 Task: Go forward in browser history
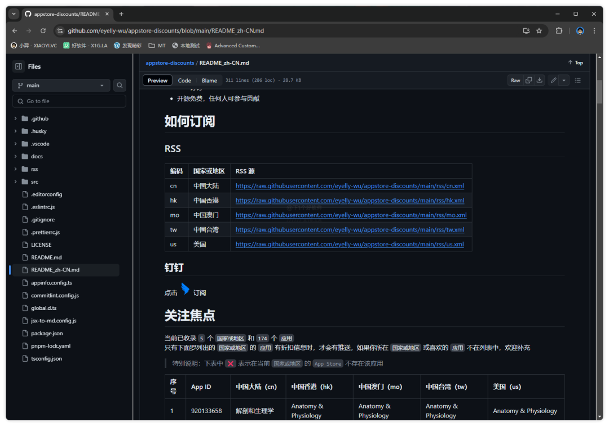pyautogui.click(x=29, y=30)
